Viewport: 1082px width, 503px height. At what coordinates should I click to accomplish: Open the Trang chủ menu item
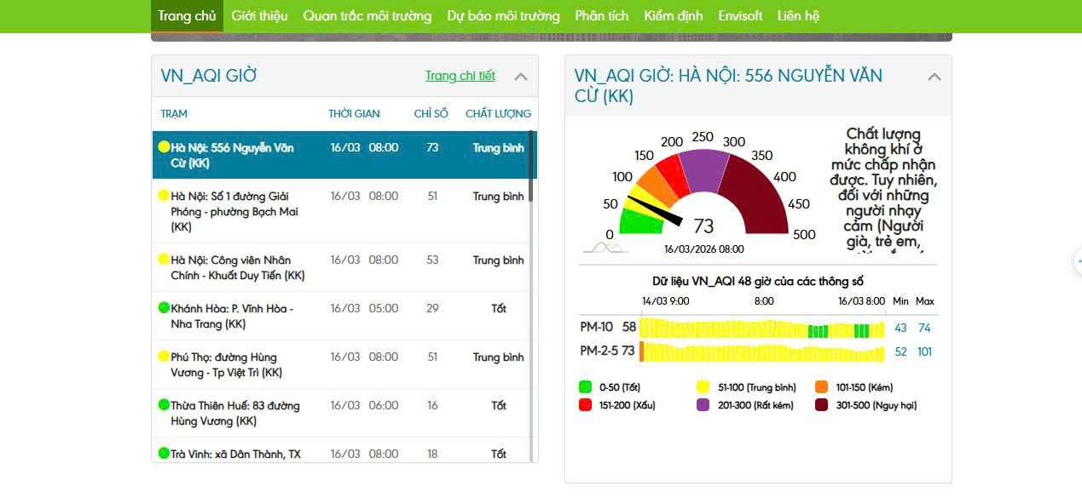point(187,16)
